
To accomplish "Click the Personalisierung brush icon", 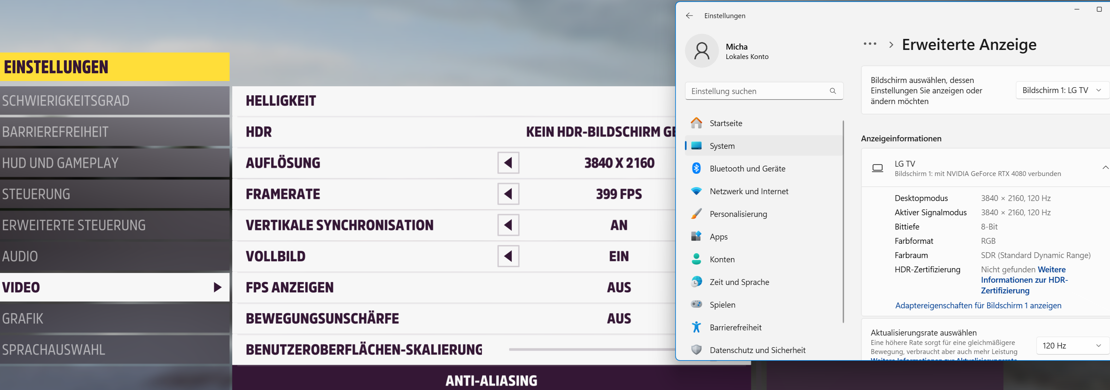I will pyautogui.click(x=696, y=214).
